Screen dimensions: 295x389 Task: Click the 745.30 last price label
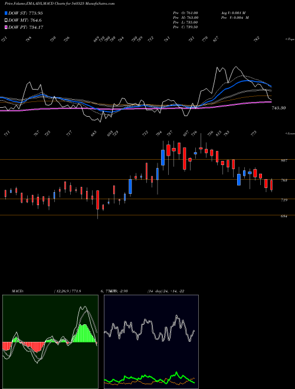tap(278, 108)
